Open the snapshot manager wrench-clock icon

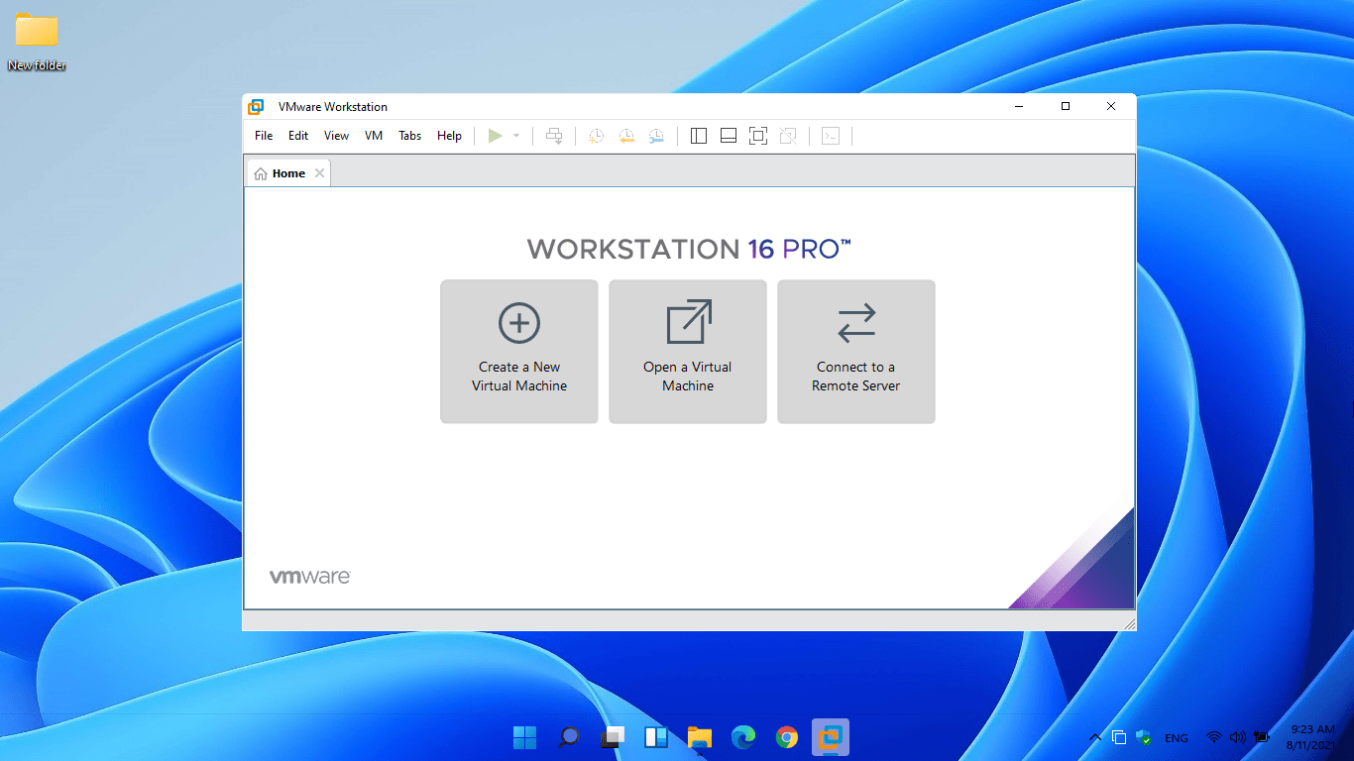656,136
